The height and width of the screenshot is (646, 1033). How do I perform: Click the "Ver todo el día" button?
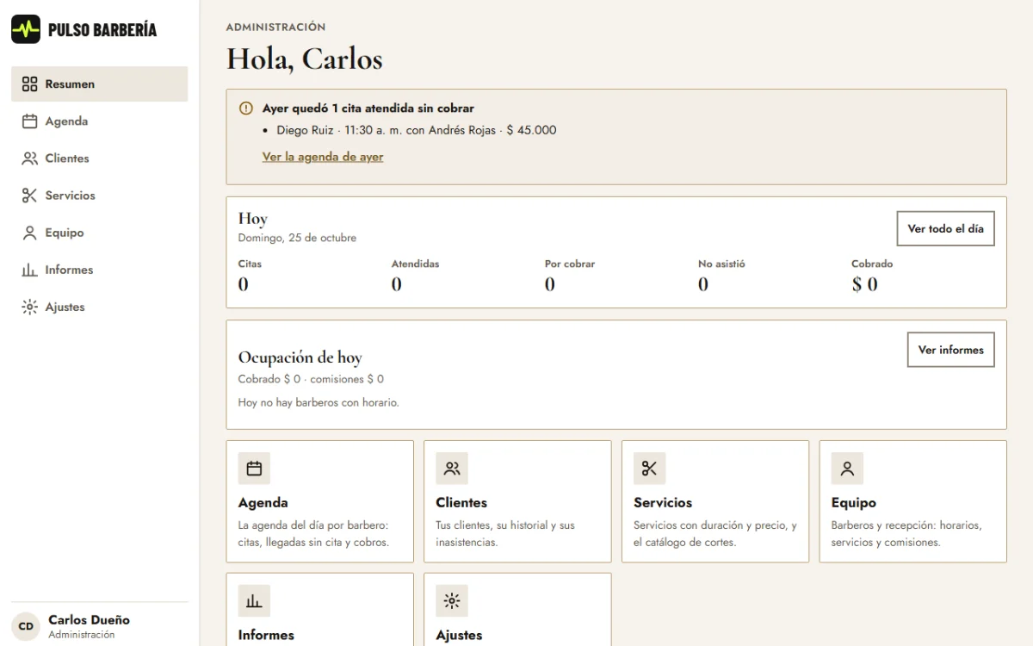945,229
